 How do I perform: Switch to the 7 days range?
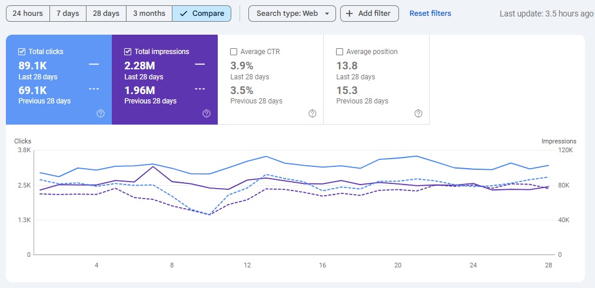[68, 14]
